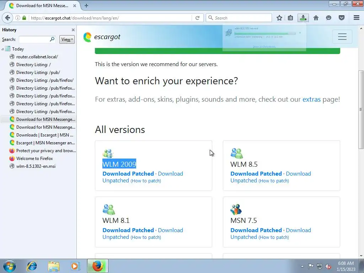Click the muted volume tray icon

[328, 267]
